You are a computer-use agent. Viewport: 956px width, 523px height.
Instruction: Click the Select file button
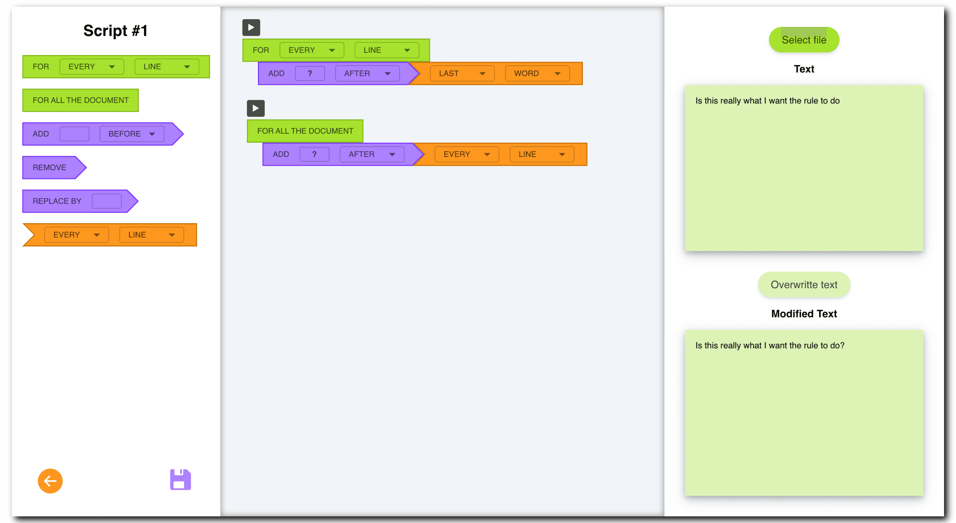(x=804, y=40)
